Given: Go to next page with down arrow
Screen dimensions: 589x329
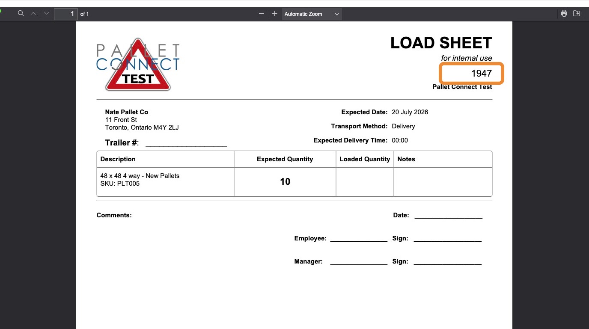Looking at the screenshot, I should pos(47,14).
